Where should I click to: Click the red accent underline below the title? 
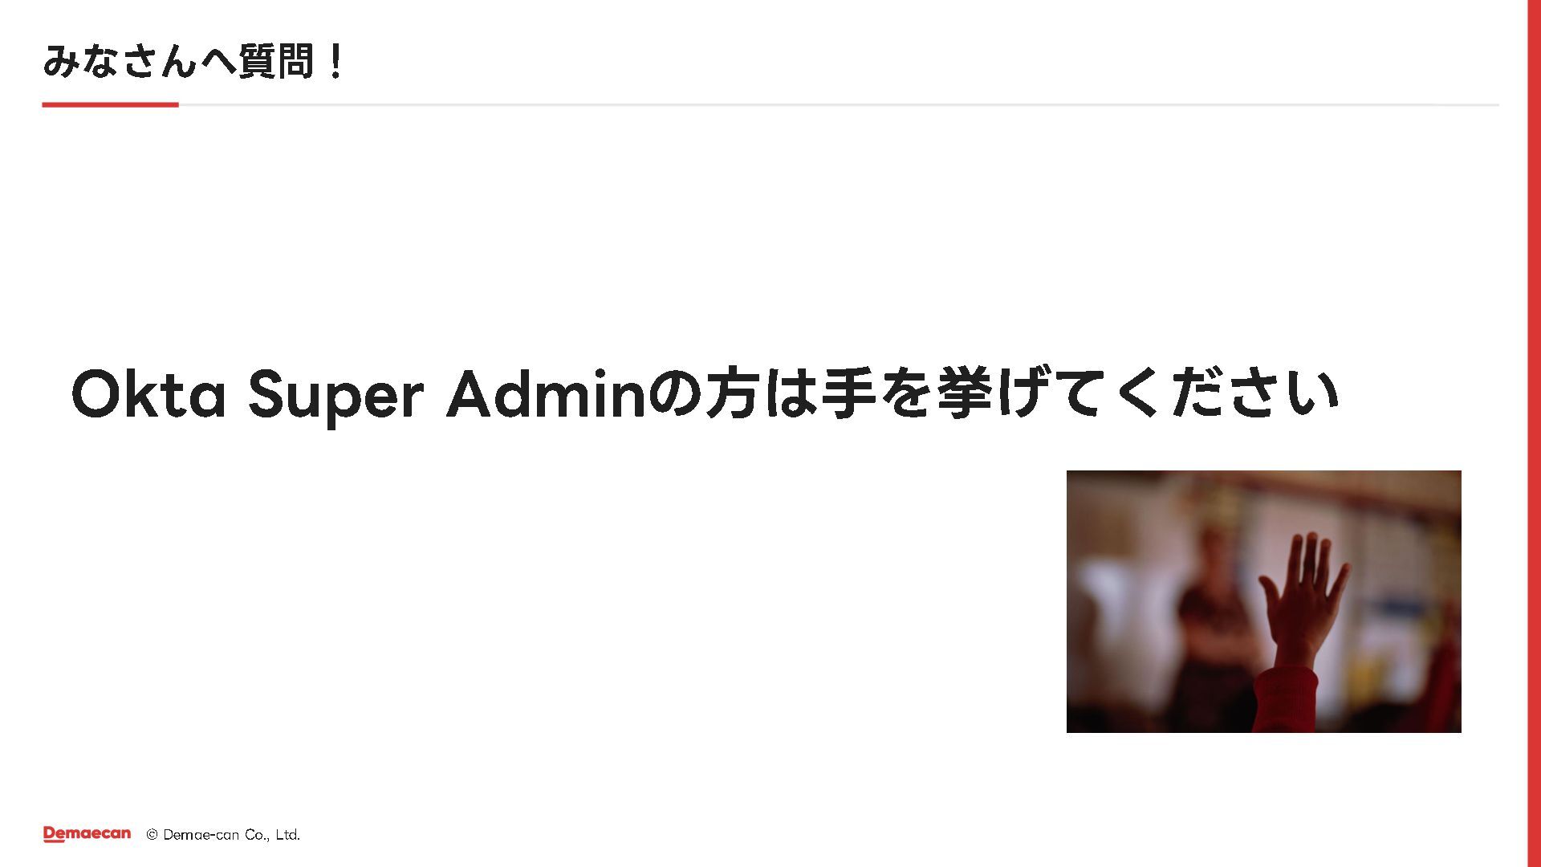point(110,104)
